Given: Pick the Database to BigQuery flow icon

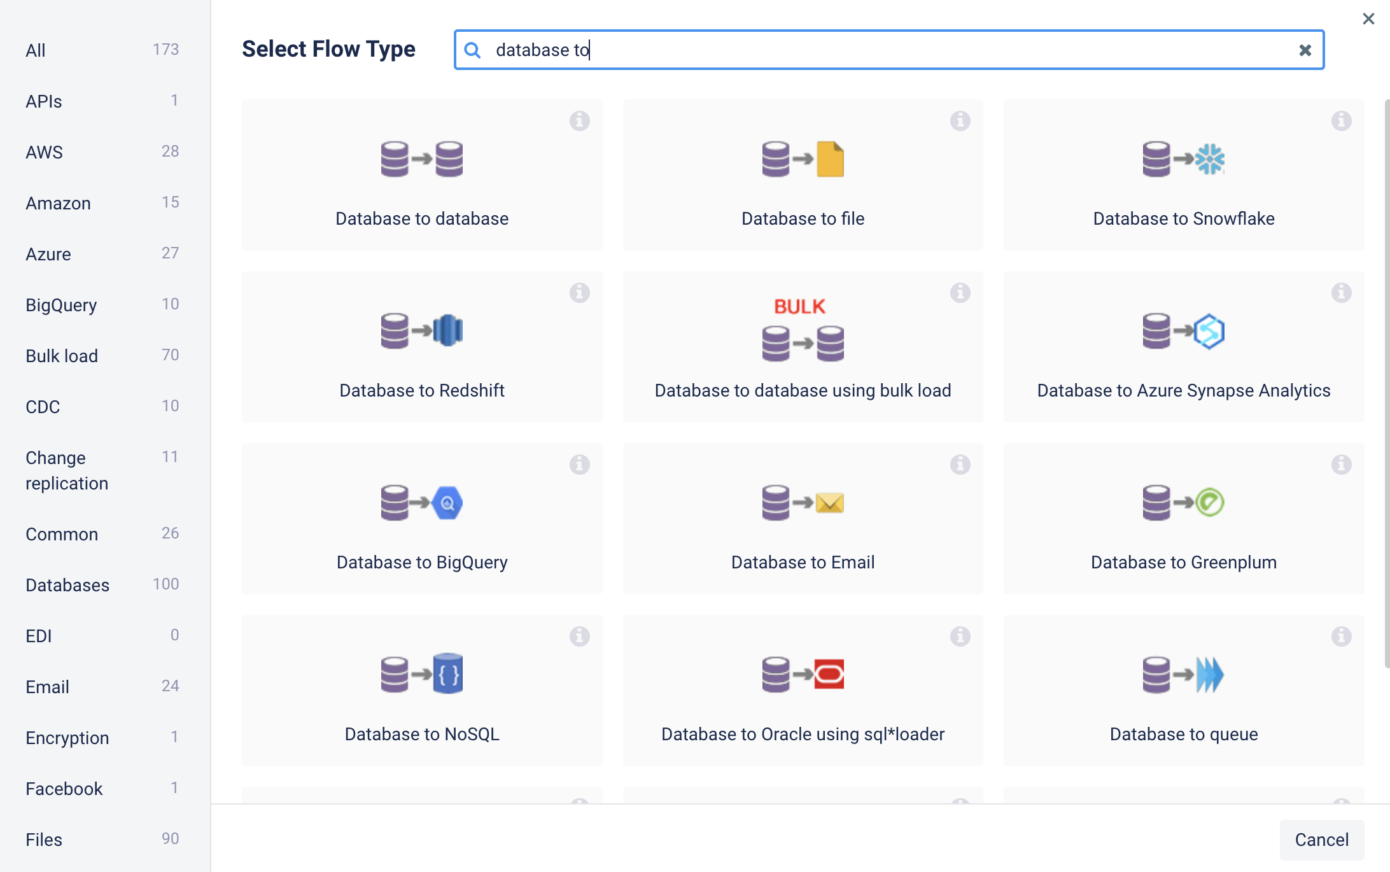Looking at the screenshot, I should click(421, 503).
